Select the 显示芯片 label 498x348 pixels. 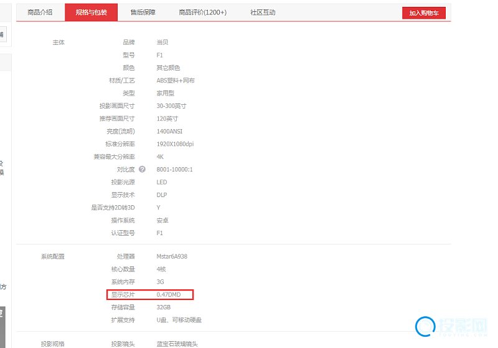point(123,294)
